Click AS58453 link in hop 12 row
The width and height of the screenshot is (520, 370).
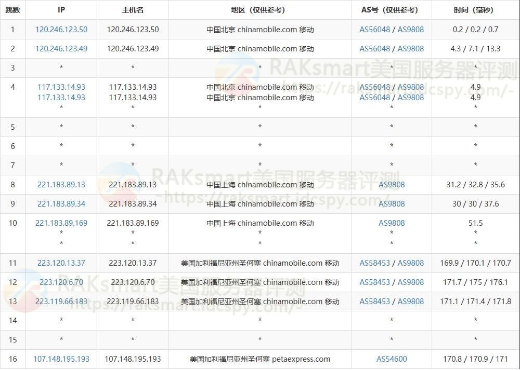pos(375,282)
